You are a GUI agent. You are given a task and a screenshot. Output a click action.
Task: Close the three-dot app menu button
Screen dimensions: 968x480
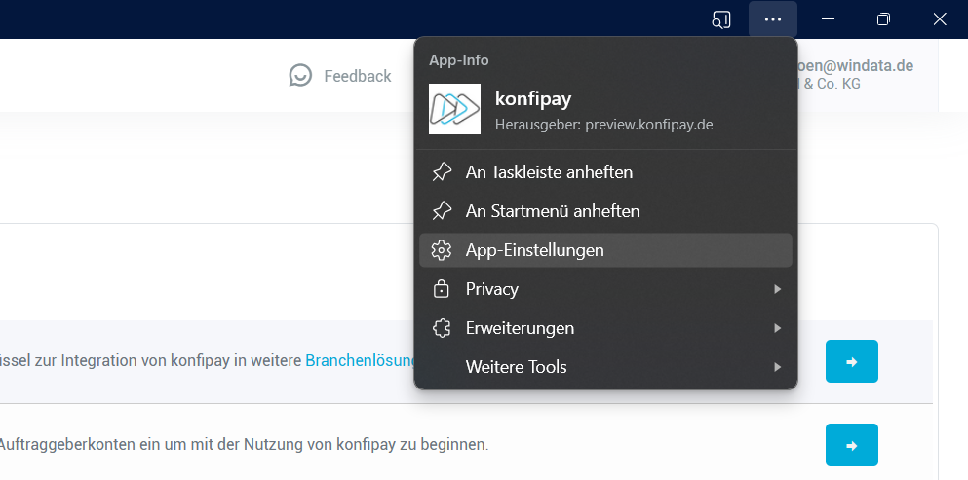tap(772, 19)
